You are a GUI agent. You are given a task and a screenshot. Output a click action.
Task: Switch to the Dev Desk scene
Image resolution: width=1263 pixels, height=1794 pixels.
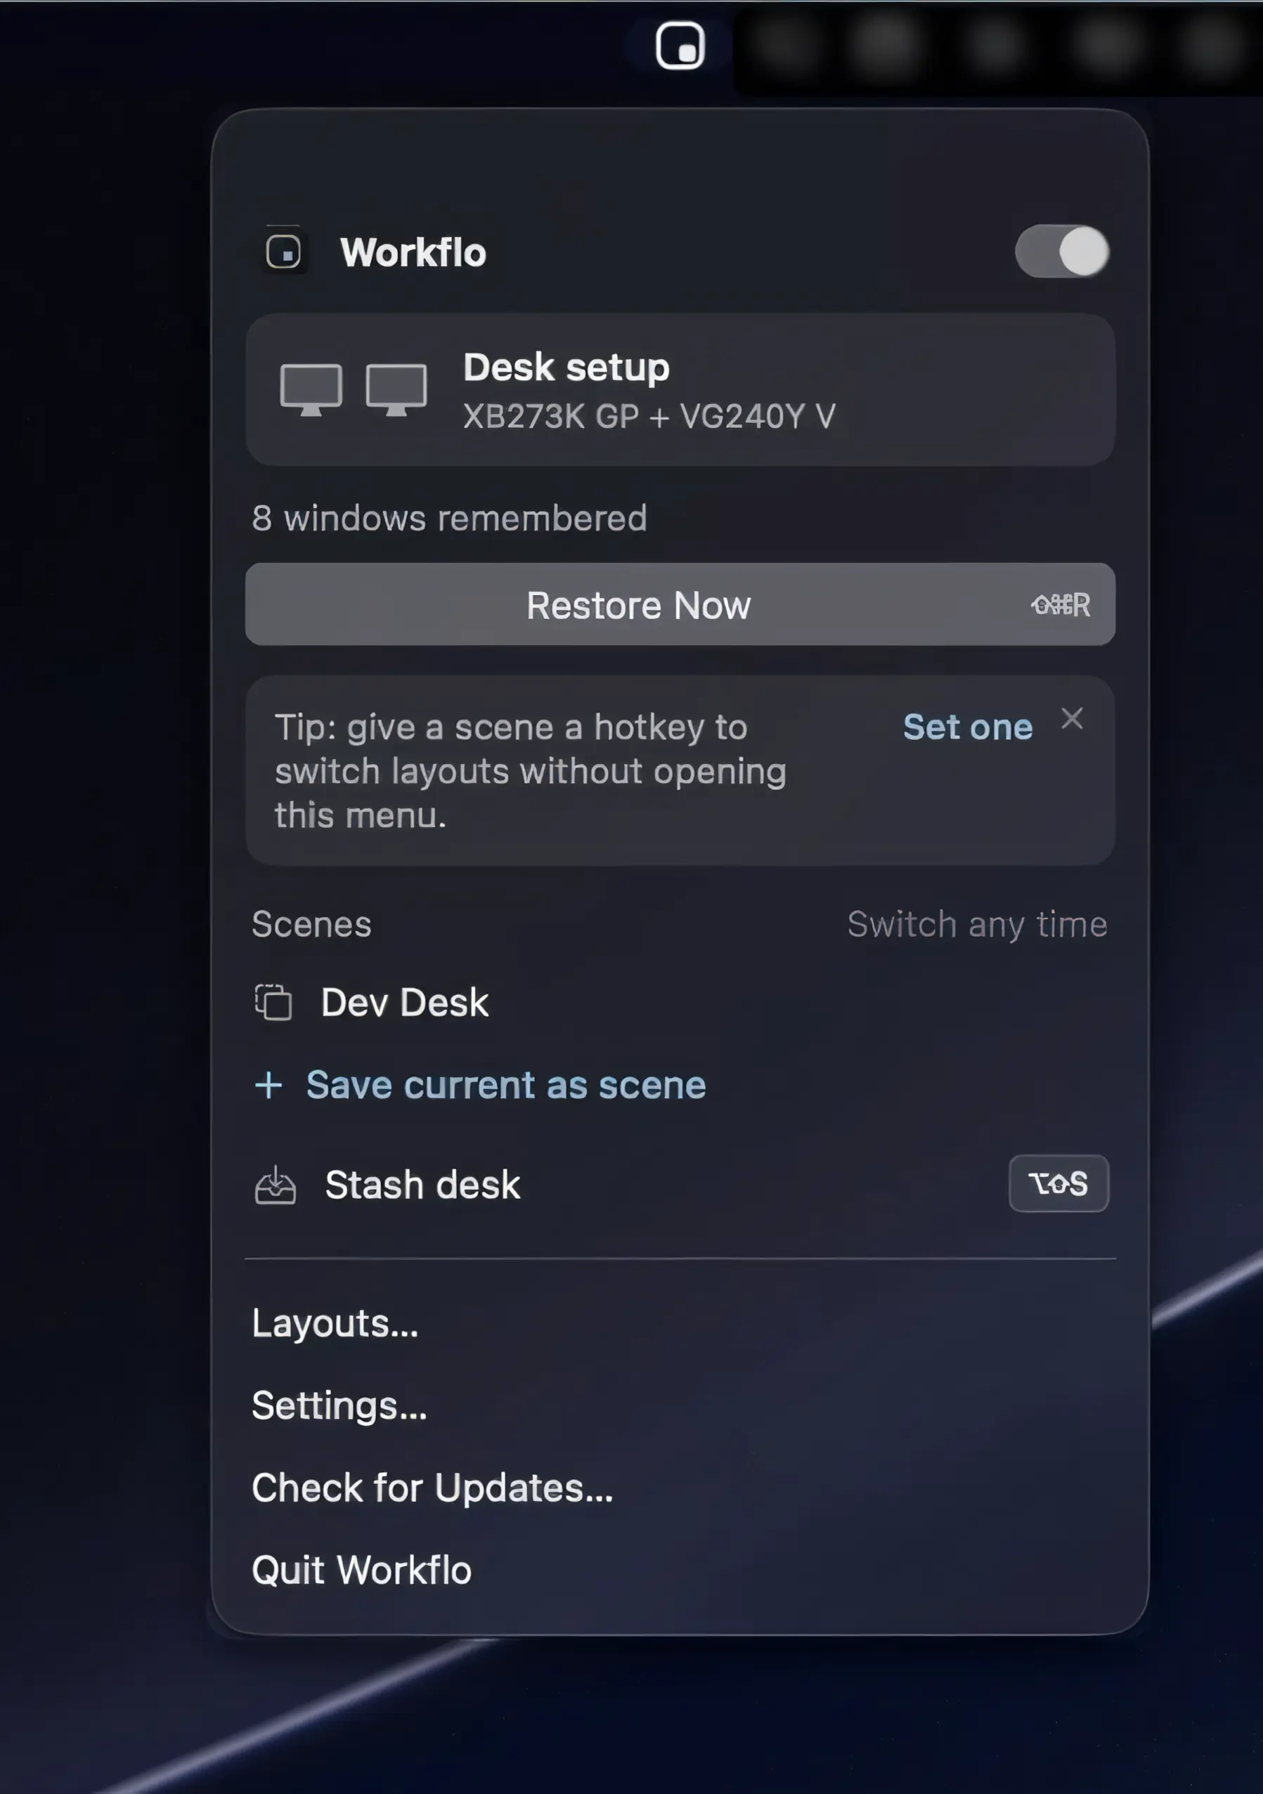[680, 1003]
